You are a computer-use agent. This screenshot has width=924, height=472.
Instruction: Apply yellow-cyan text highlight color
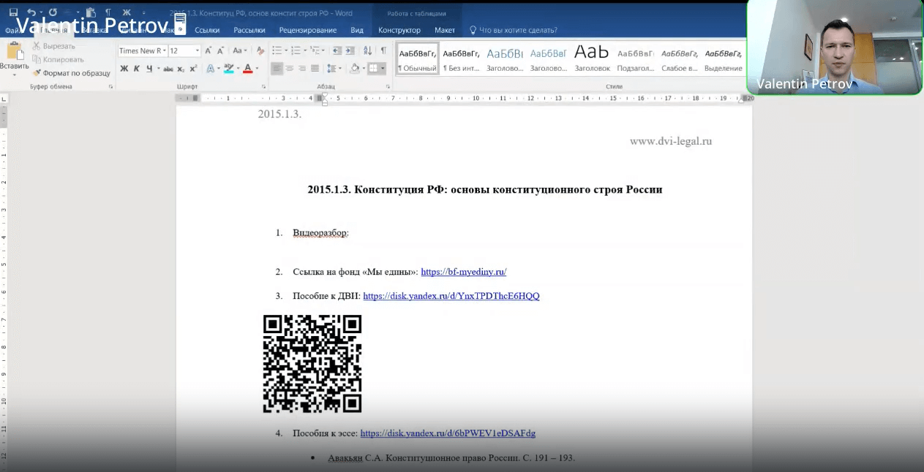pos(228,69)
